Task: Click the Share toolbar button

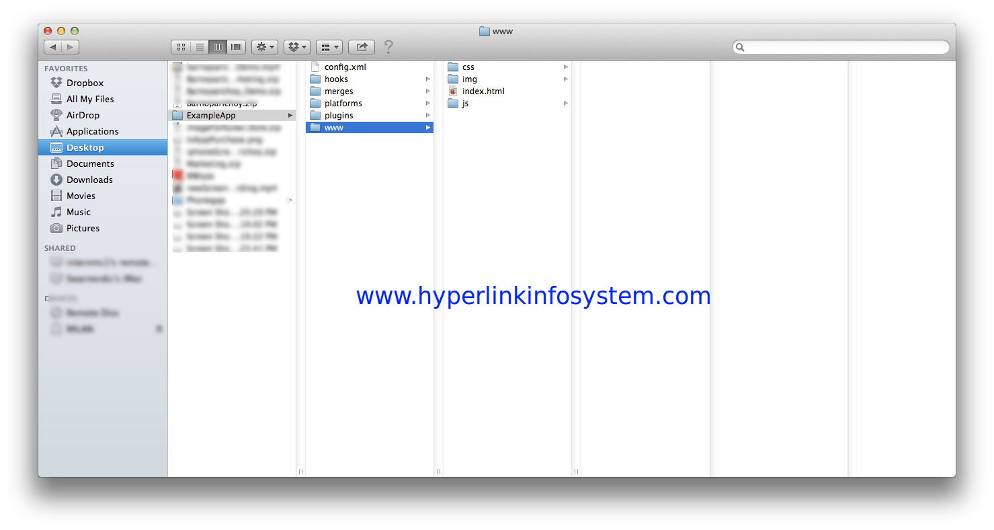Action: pyautogui.click(x=362, y=47)
